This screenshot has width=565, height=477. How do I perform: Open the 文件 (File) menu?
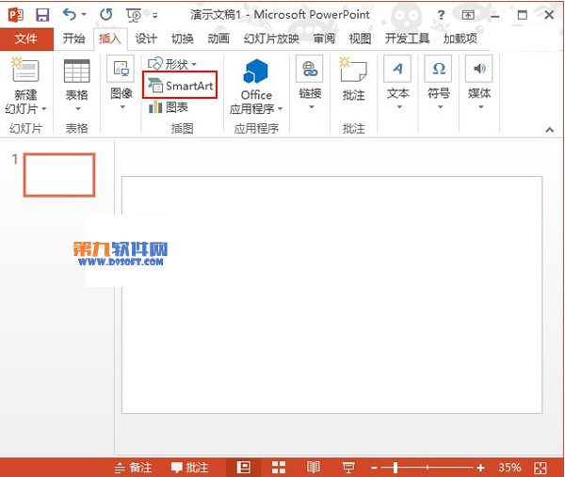pos(26,39)
